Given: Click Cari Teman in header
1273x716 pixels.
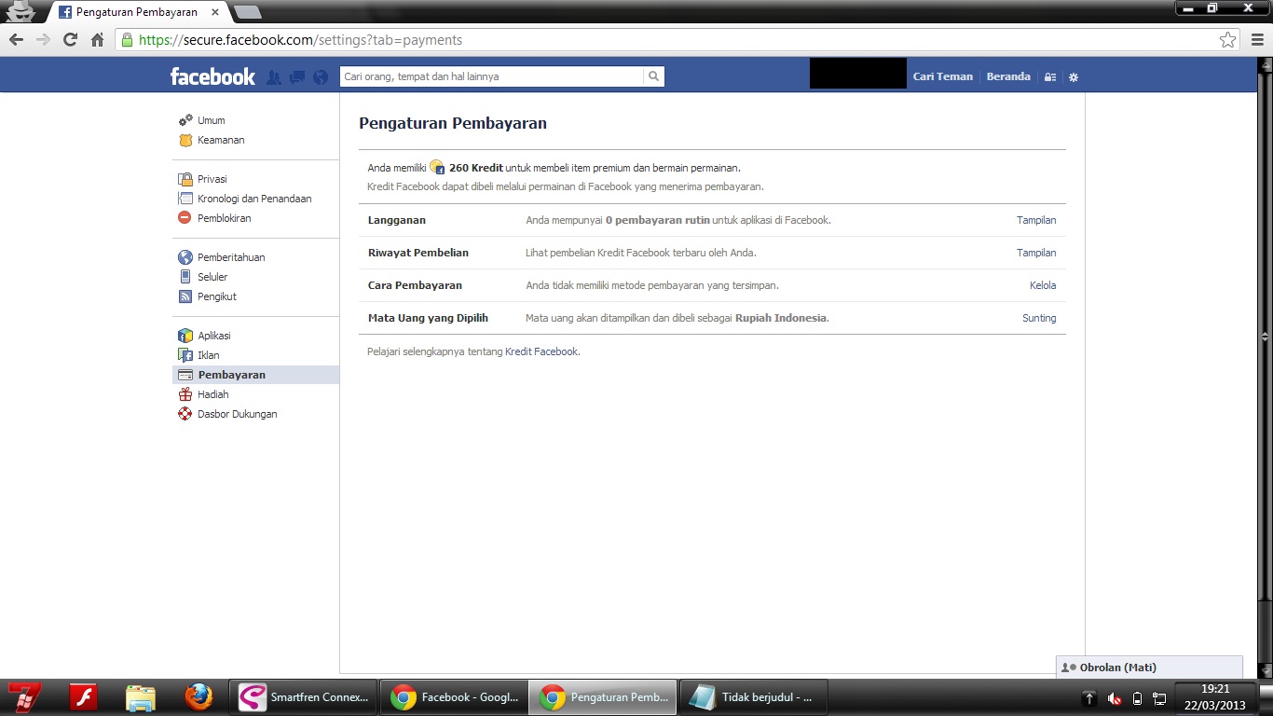Looking at the screenshot, I should coord(942,76).
